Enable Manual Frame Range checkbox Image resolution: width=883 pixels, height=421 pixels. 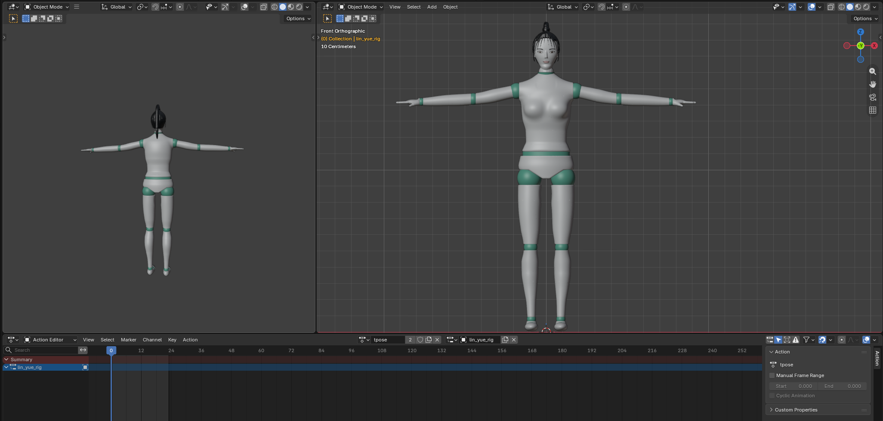(772, 375)
